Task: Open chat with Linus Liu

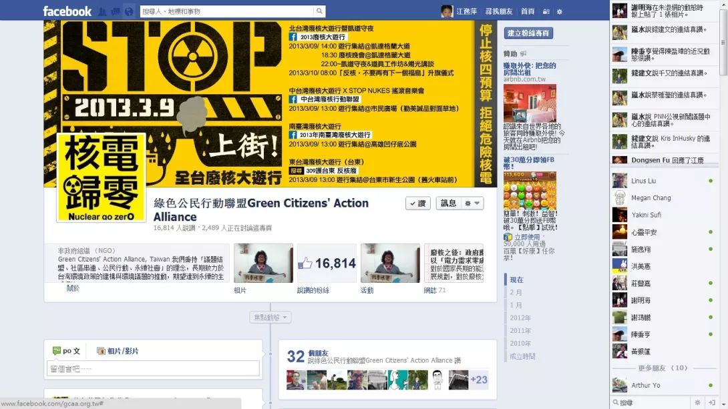Action: pyautogui.click(x=665, y=181)
